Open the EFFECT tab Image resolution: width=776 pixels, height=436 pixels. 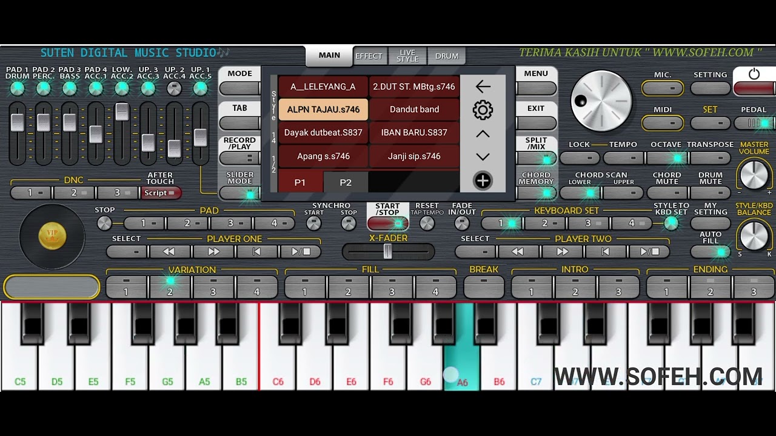[369, 56]
